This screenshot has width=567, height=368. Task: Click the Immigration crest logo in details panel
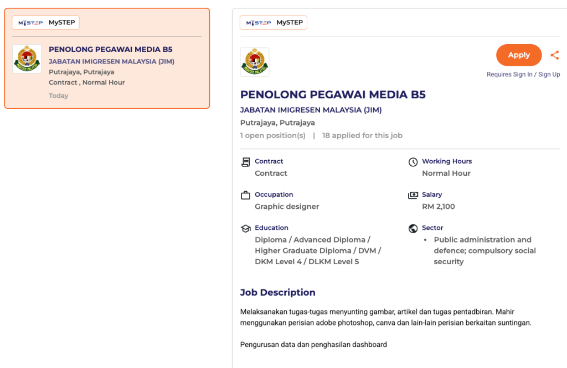tap(255, 62)
